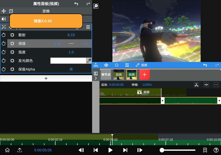
Task: Select the first 视频 thumbnail tab
Action: click(119, 74)
